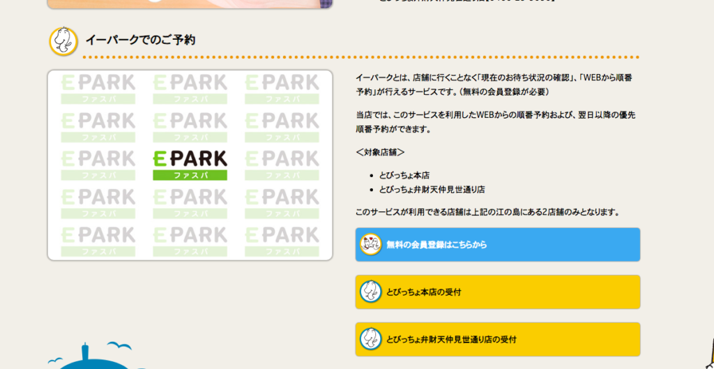Screen dimensions: 714x369
Task: Click the paragraph starting イーパークとは
Action: click(494, 84)
